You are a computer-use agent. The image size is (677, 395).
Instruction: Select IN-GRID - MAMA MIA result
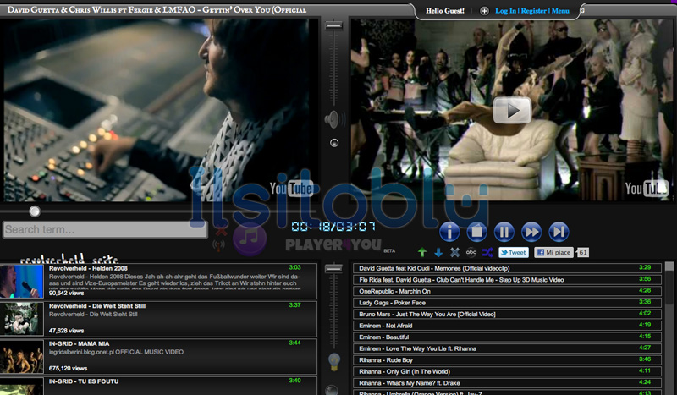158,357
